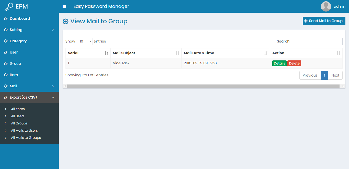This screenshot has width=349, height=169.
Task: Click the EPM key logo icon
Action: click(9, 7)
